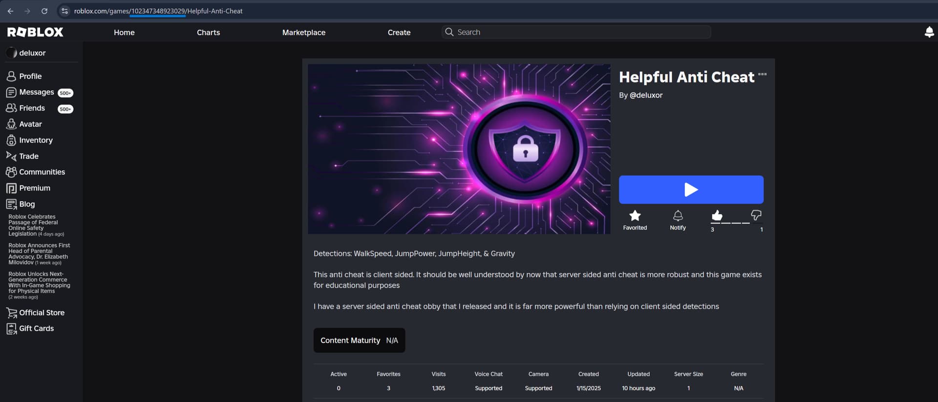Click the Avatar sidebar icon

pyautogui.click(x=11, y=124)
